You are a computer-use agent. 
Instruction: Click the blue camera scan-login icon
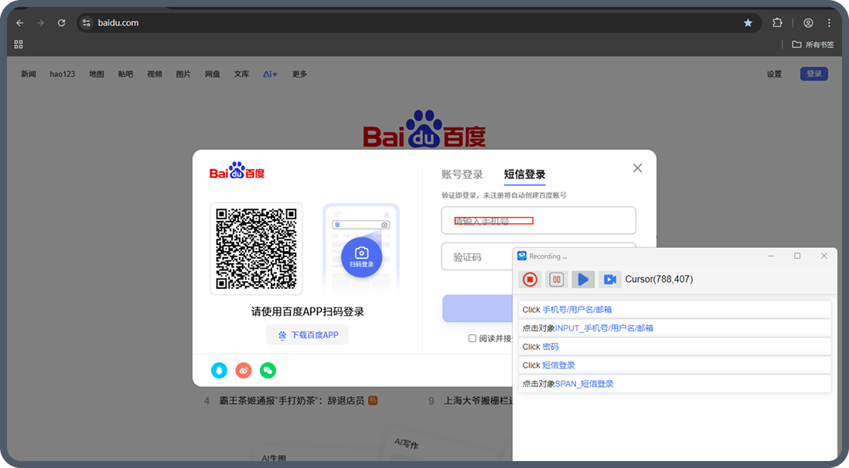(361, 256)
